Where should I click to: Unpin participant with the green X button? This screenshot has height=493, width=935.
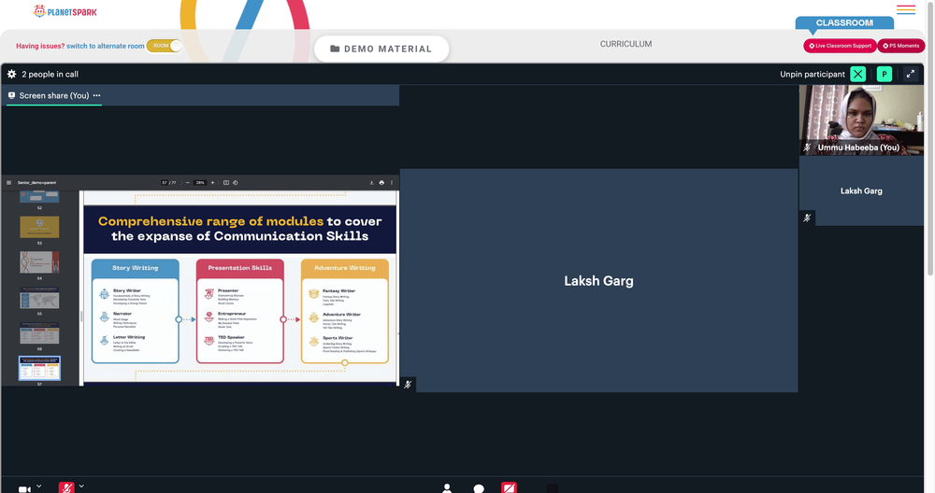[x=857, y=74]
